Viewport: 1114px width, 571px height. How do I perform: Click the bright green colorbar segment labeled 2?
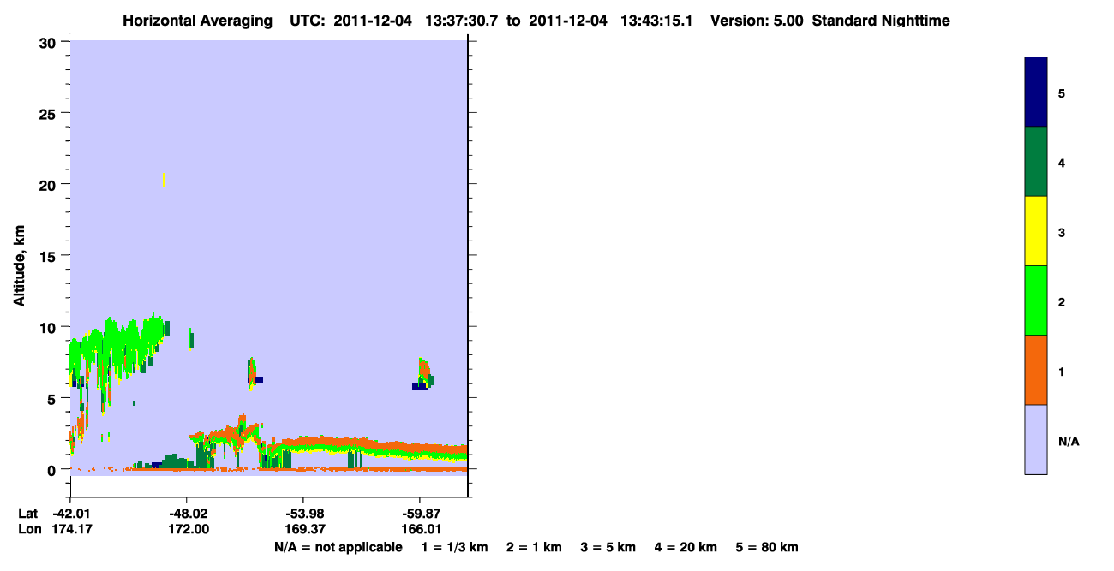click(x=1036, y=300)
